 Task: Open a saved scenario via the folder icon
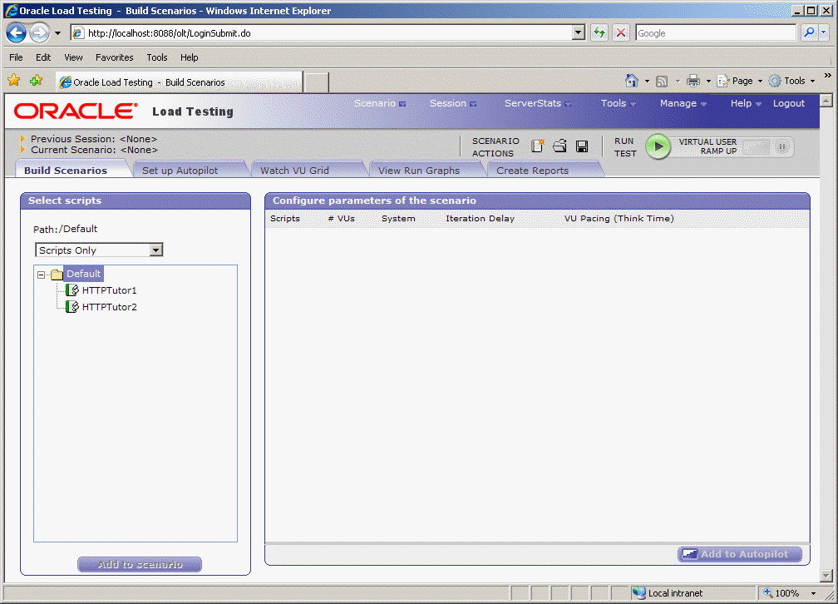pos(559,146)
